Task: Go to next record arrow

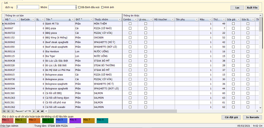Action: tap(34, 111)
